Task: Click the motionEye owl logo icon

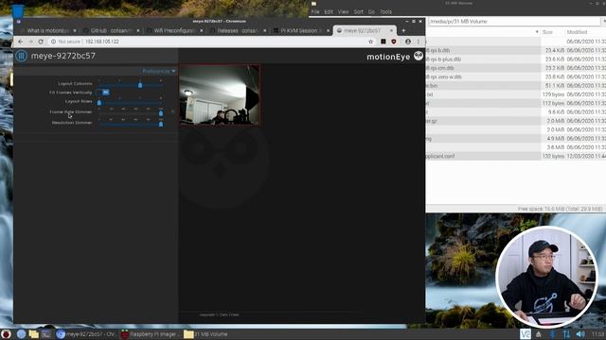Action: [x=419, y=56]
